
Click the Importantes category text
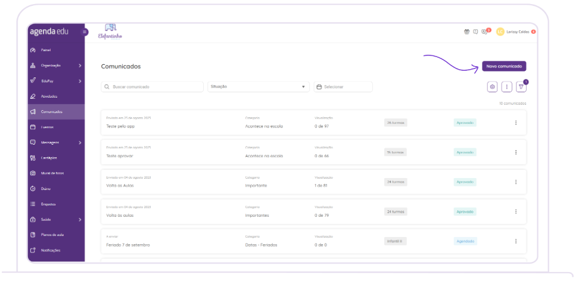click(257, 215)
